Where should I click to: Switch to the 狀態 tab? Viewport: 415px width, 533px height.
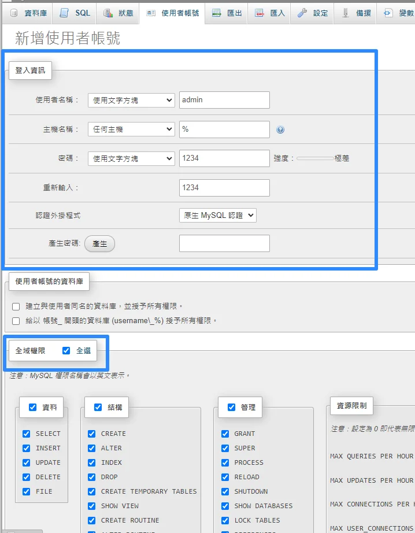[117, 13]
